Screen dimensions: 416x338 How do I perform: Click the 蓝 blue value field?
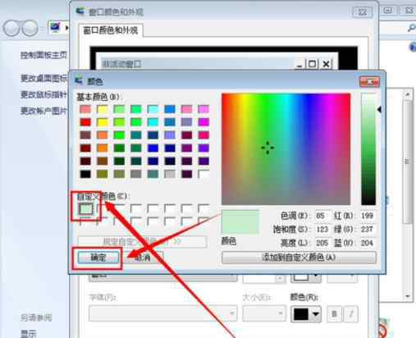coord(368,243)
